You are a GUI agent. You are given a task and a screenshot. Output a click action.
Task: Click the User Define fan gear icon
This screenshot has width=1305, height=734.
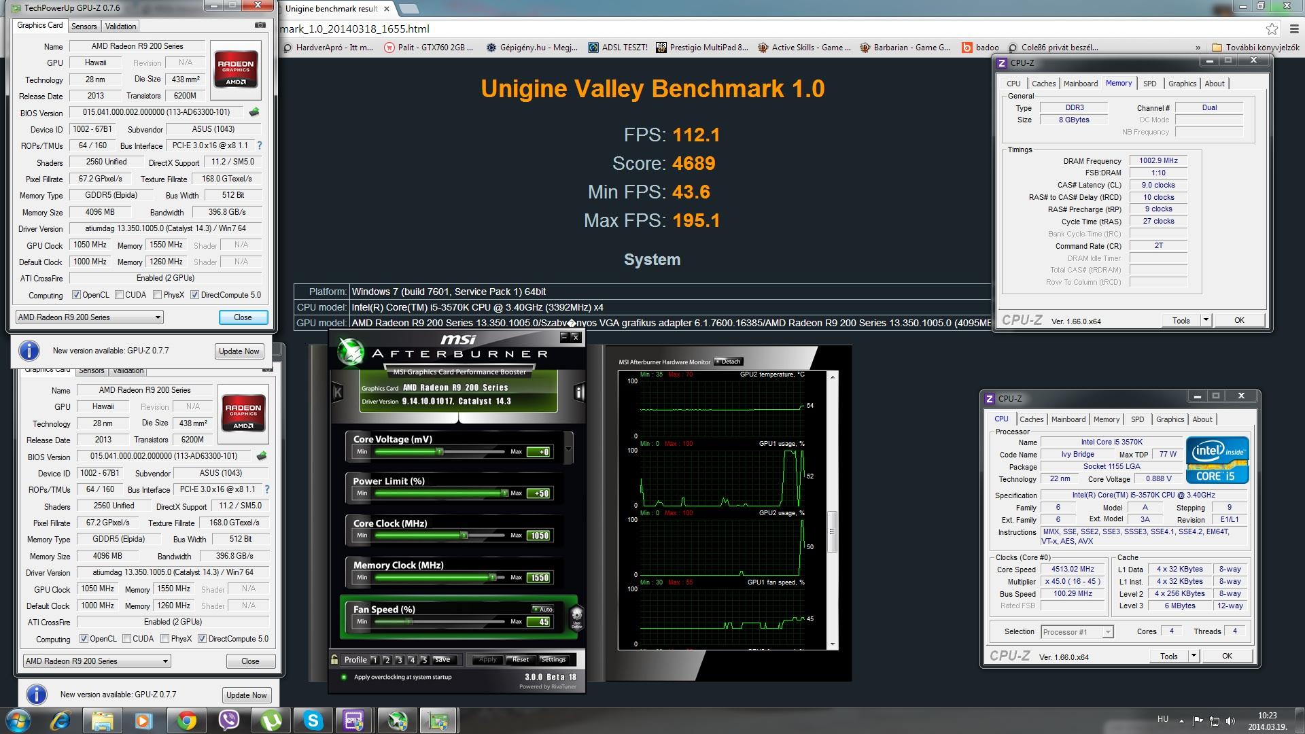576,617
